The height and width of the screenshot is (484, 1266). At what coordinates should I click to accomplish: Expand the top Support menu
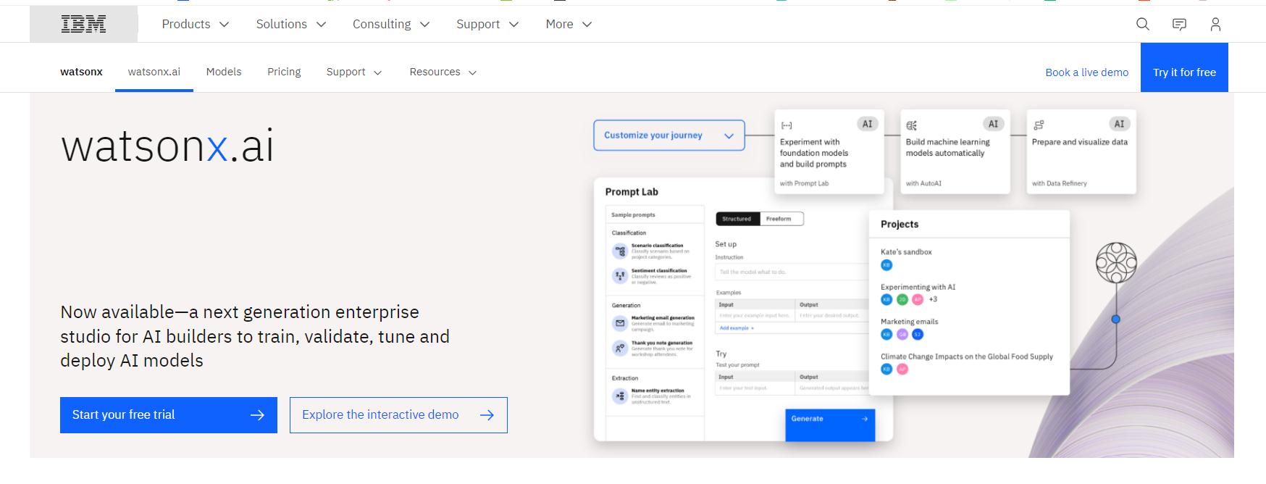pos(487,24)
